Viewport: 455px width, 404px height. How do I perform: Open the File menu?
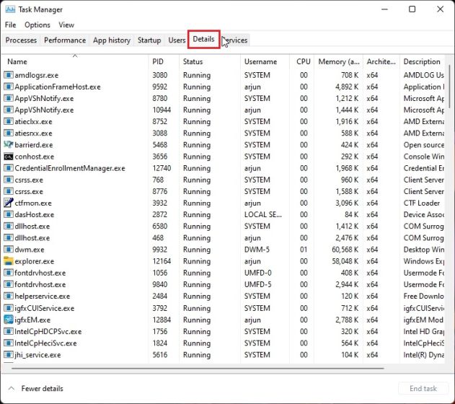pyautogui.click(x=10, y=25)
